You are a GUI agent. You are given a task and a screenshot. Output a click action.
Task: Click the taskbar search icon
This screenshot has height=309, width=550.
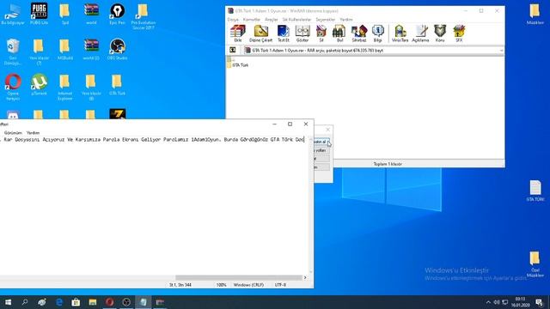click(x=25, y=302)
